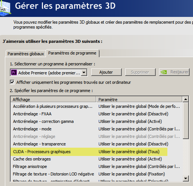
Task: Click the 3D settings header icon
Action: click(5, 8)
